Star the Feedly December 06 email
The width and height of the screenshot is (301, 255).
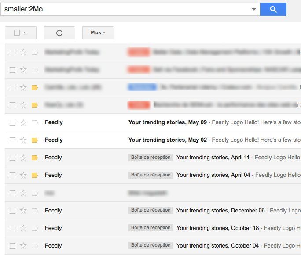24,211
